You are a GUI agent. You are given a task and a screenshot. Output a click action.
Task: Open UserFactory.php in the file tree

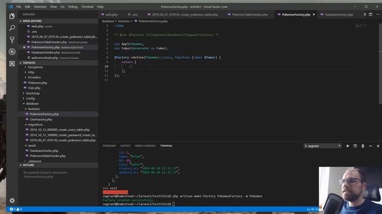coord(41,119)
